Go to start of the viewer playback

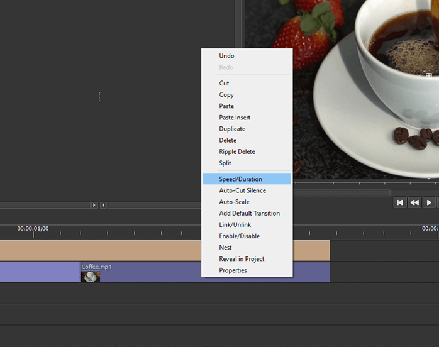[x=400, y=202]
